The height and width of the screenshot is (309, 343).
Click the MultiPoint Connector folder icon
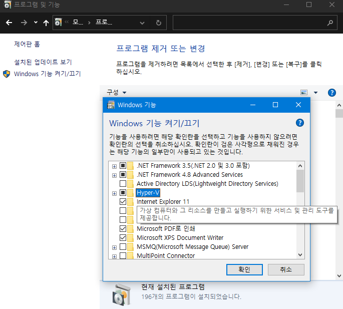click(130, 255)
